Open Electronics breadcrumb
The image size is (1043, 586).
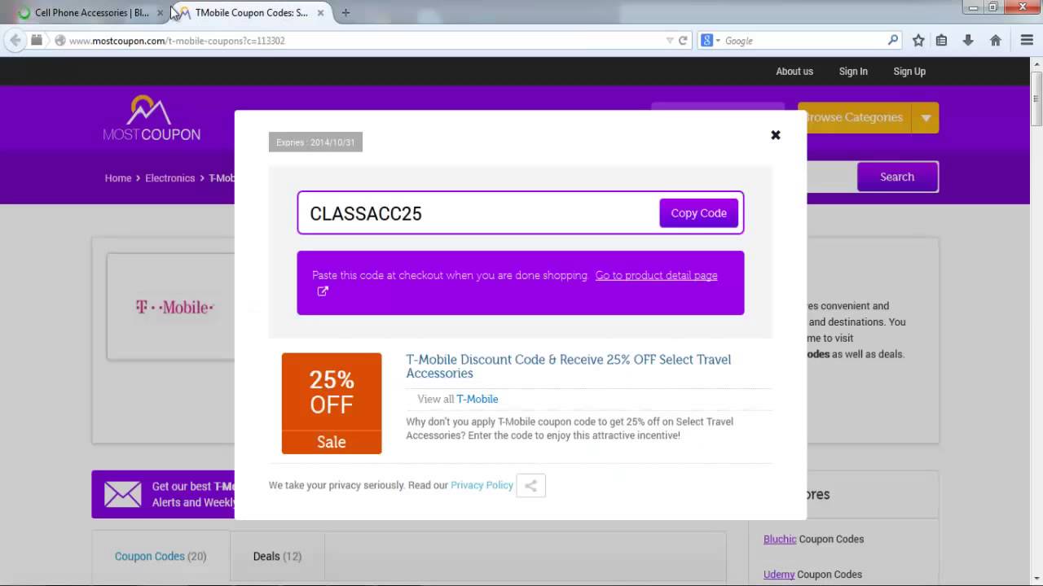169,178
